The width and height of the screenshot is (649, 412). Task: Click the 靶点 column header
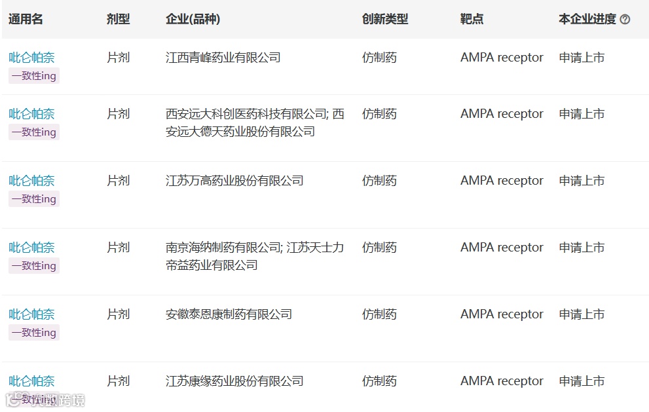[x=472, y=19]
